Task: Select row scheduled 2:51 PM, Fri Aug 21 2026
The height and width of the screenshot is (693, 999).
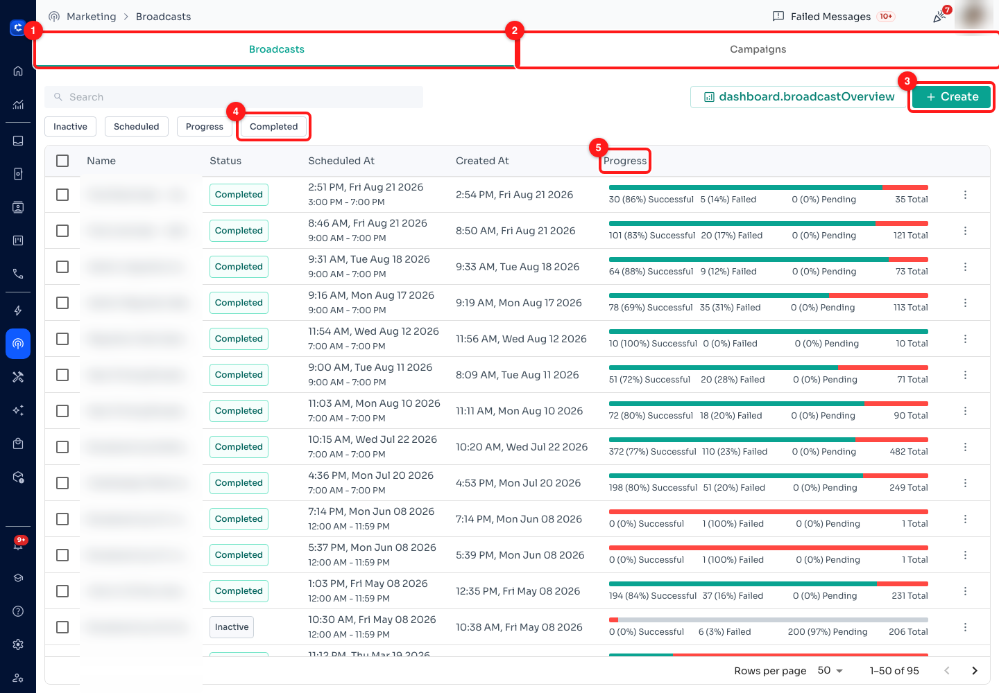Action: (x=62, y=195)
